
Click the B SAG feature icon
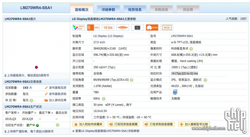[x=93, y=28]
